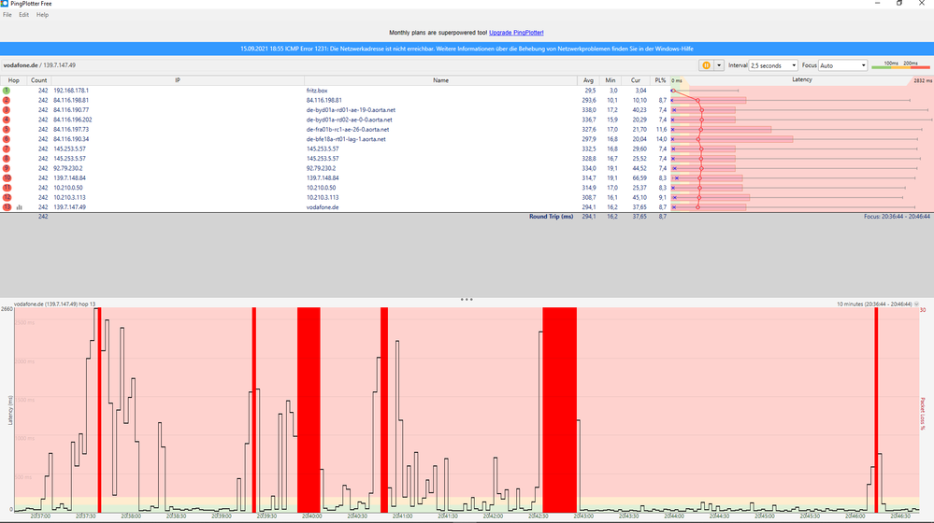Click the 2832 ms latency scale label
This screenshot has height=523, width=934.
922,81
